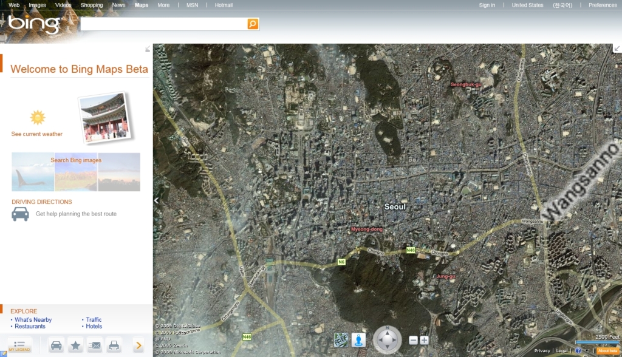Click the Seoul label on map

click(395, 206)
